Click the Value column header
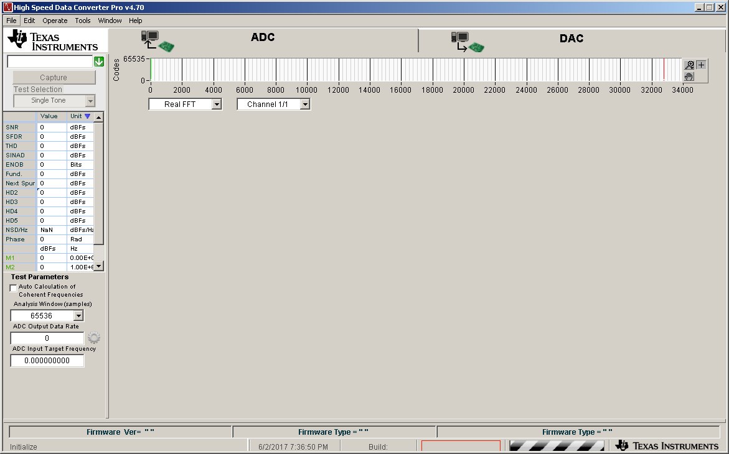Viewport: 729px width, 454px height. [x=52, y=116]
